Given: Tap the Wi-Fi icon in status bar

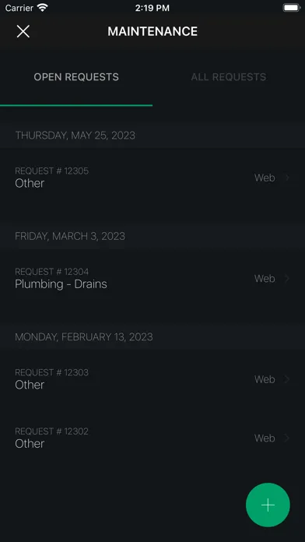Looking at the screenshot, I should [x=43, y=8].
